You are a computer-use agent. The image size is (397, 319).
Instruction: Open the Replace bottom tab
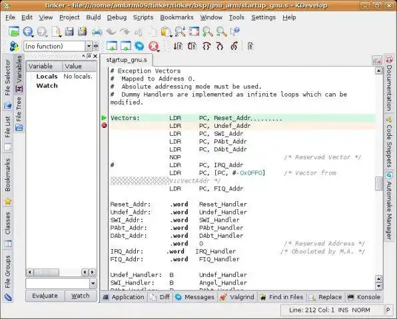325,297
